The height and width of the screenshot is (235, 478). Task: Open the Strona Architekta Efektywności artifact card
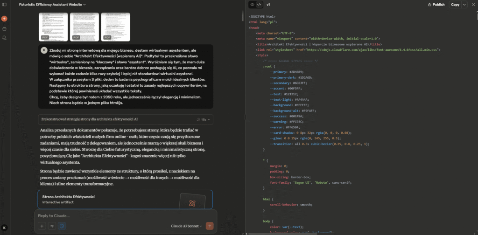[x=125, y=199]
